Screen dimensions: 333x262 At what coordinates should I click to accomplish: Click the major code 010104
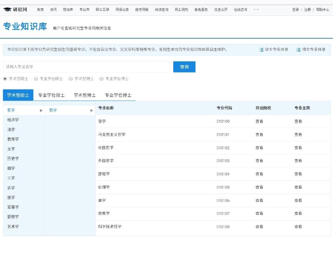pos(223,174)
